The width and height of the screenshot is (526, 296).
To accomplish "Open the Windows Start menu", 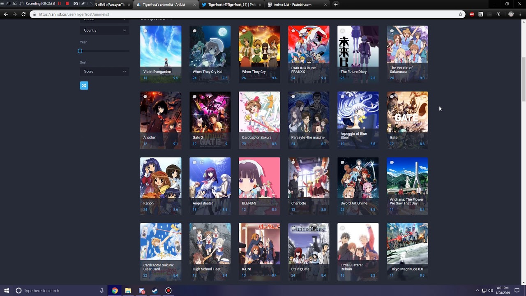I will pos(7,291).
